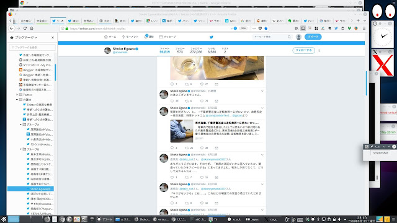Open the フォロー count 573 tab

click(180, 50)
